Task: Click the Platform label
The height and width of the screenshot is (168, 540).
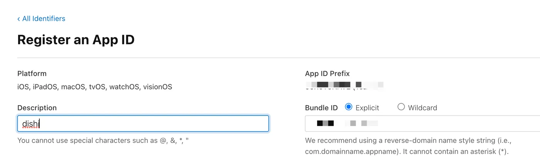Action: pos(32,74)
